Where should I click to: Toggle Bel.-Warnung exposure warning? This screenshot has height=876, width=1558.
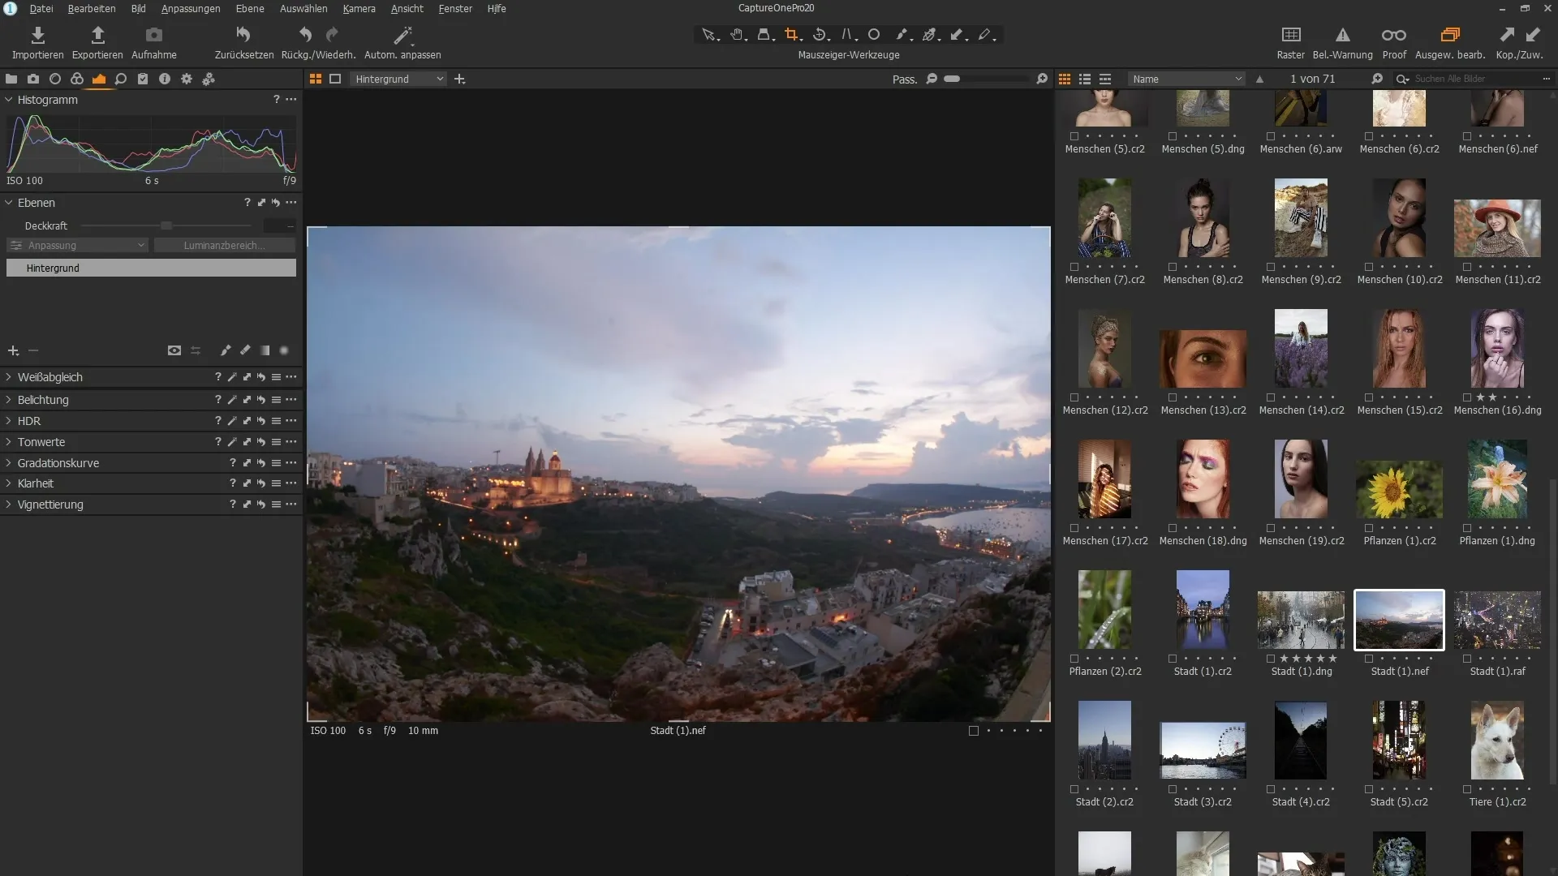pyautogui.click(x=1342, y=35)
